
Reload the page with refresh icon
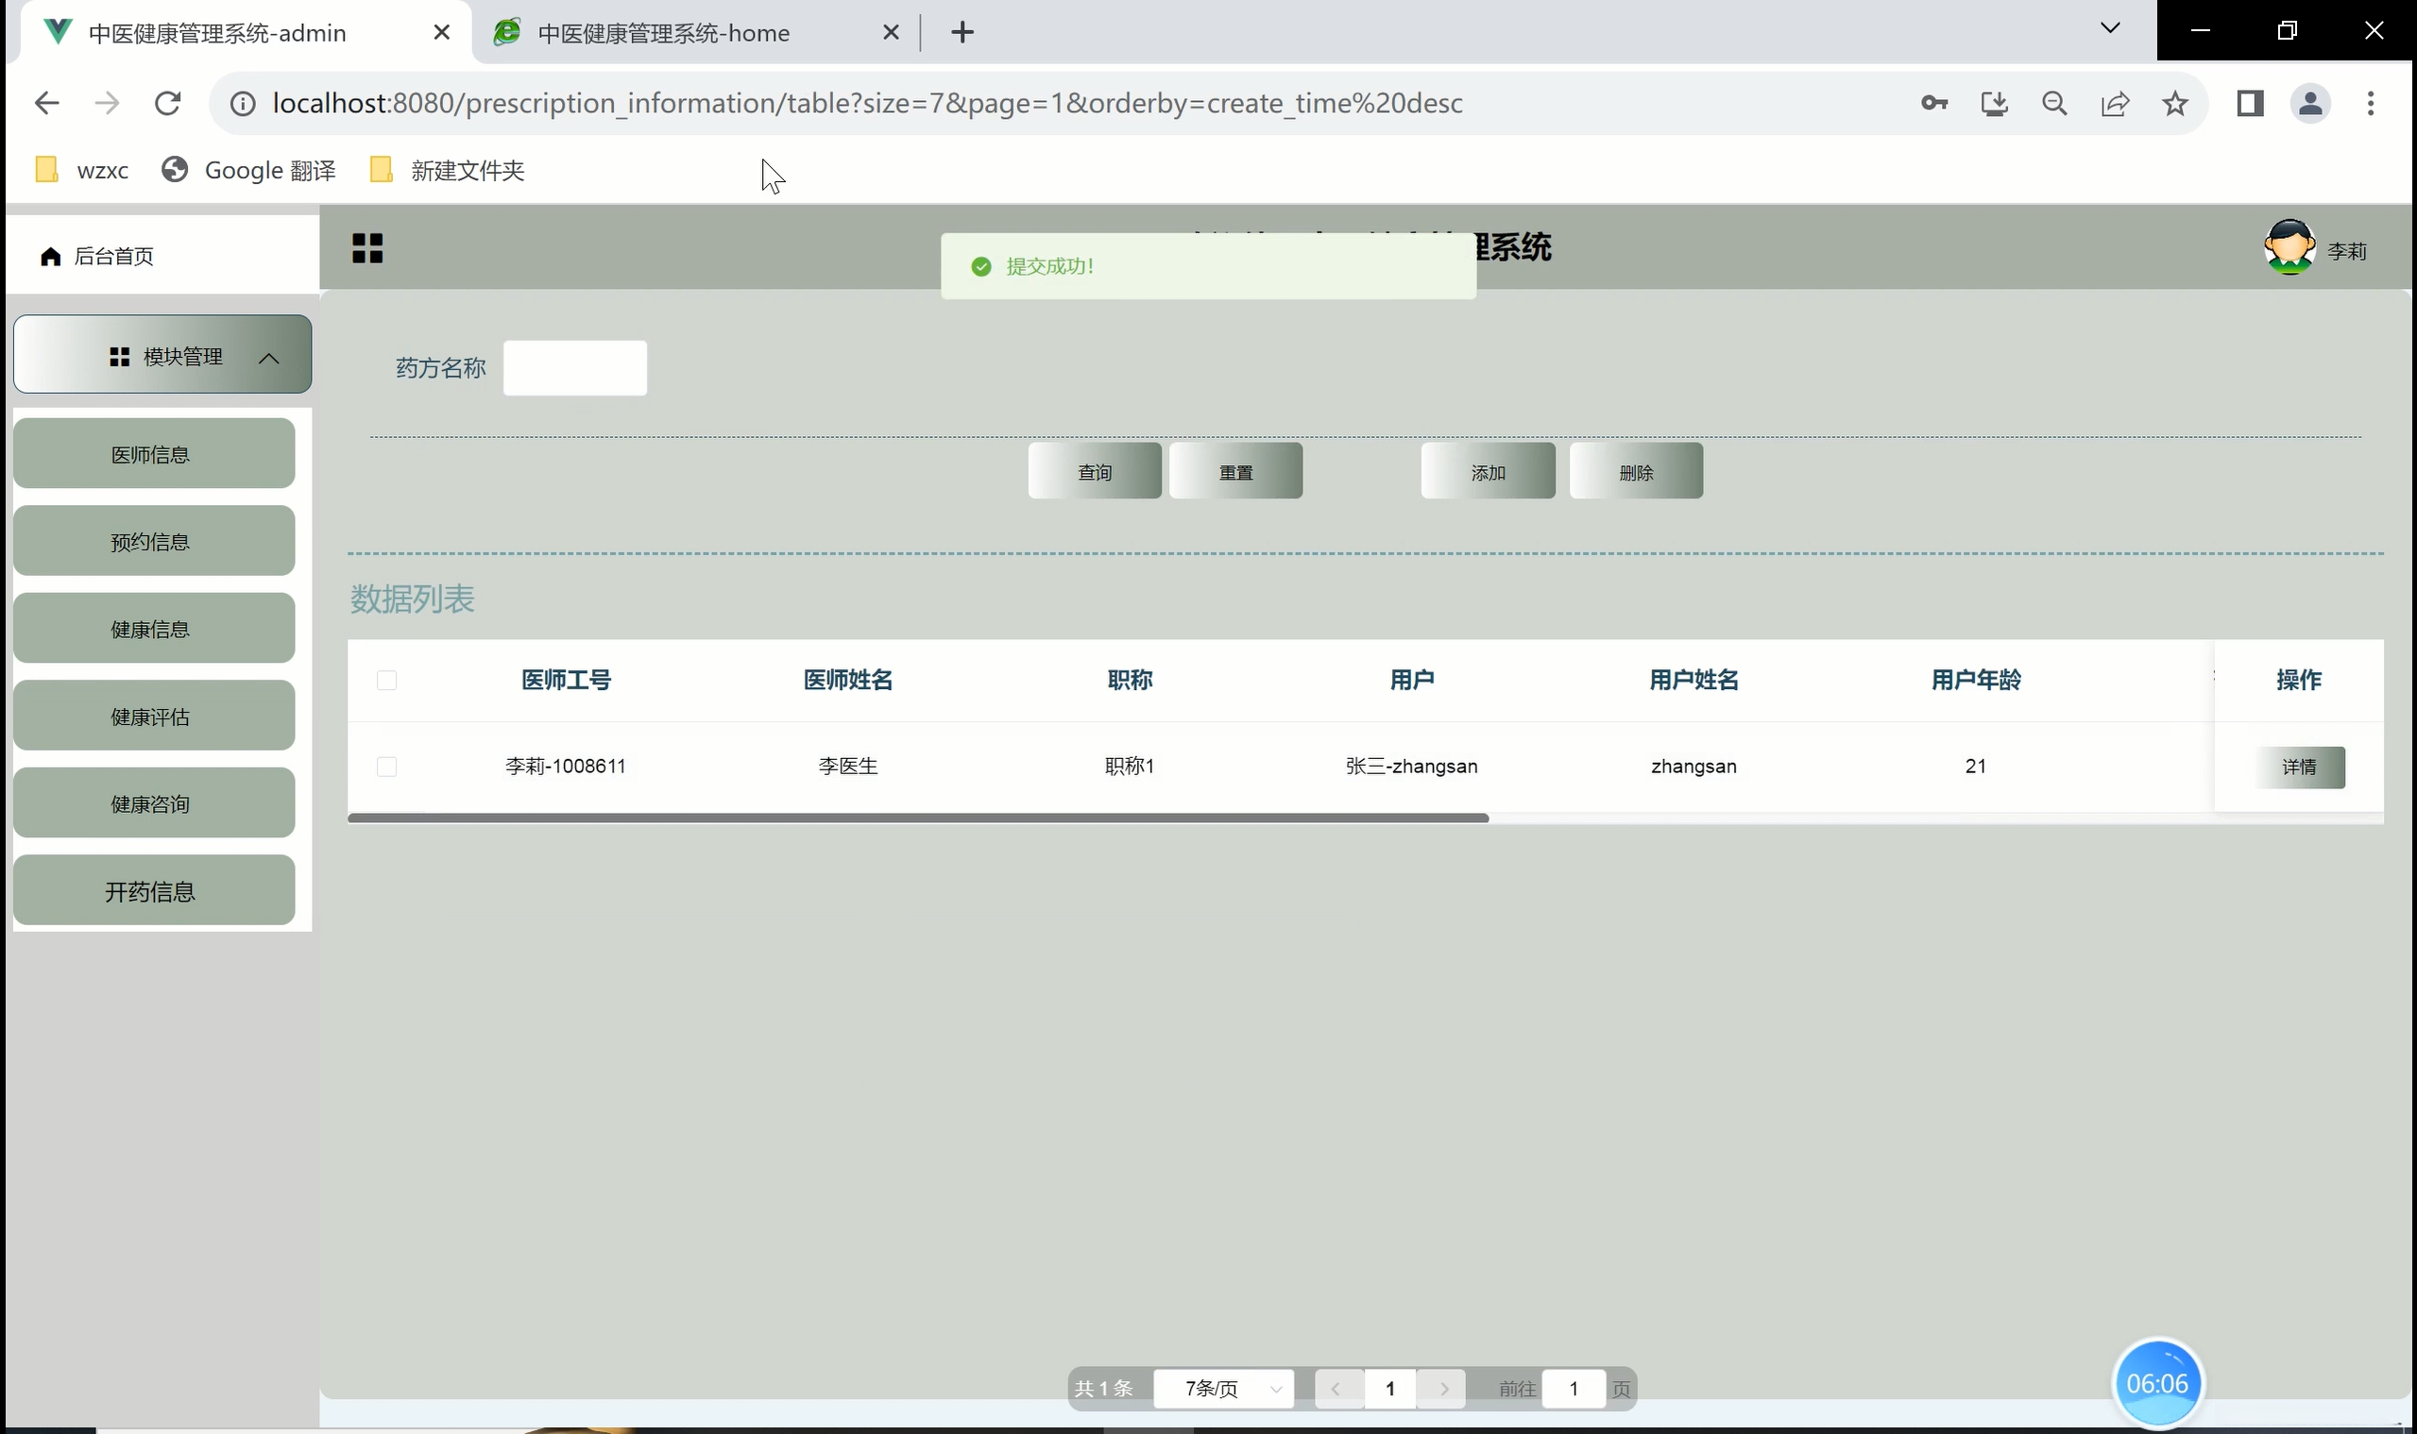pyautogui.click(x=168, y=104)
